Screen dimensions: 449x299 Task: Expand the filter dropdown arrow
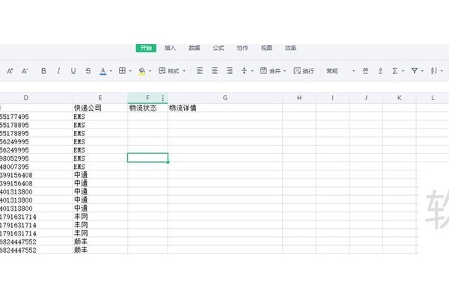tap(422, 71)
